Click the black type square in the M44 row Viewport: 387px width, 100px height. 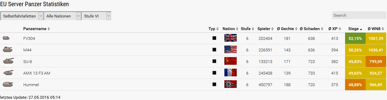point(214,50)
